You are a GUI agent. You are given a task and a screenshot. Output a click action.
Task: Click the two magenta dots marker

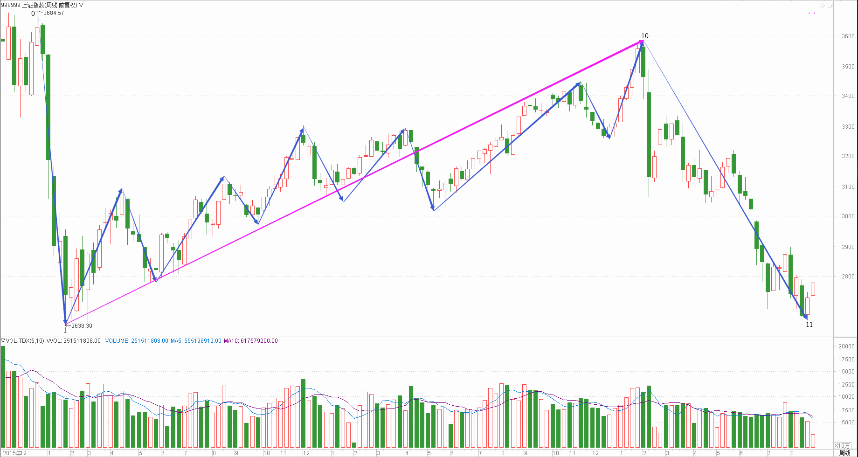tap(812, 13)
